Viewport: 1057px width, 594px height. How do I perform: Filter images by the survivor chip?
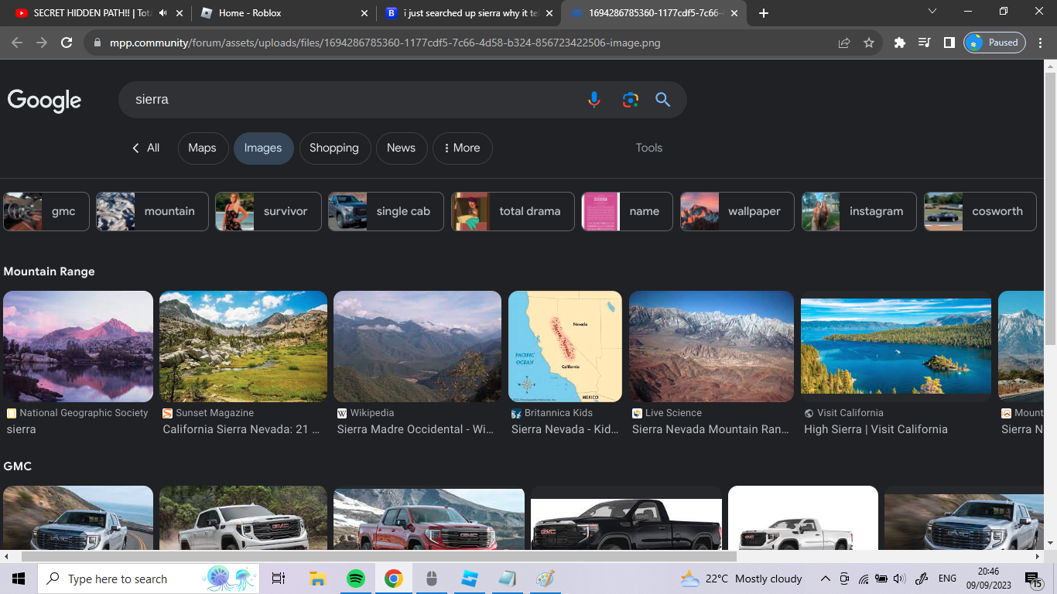point(268,211)
